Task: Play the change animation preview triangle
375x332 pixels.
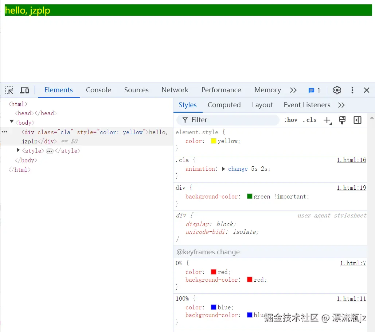Action: 224,169
